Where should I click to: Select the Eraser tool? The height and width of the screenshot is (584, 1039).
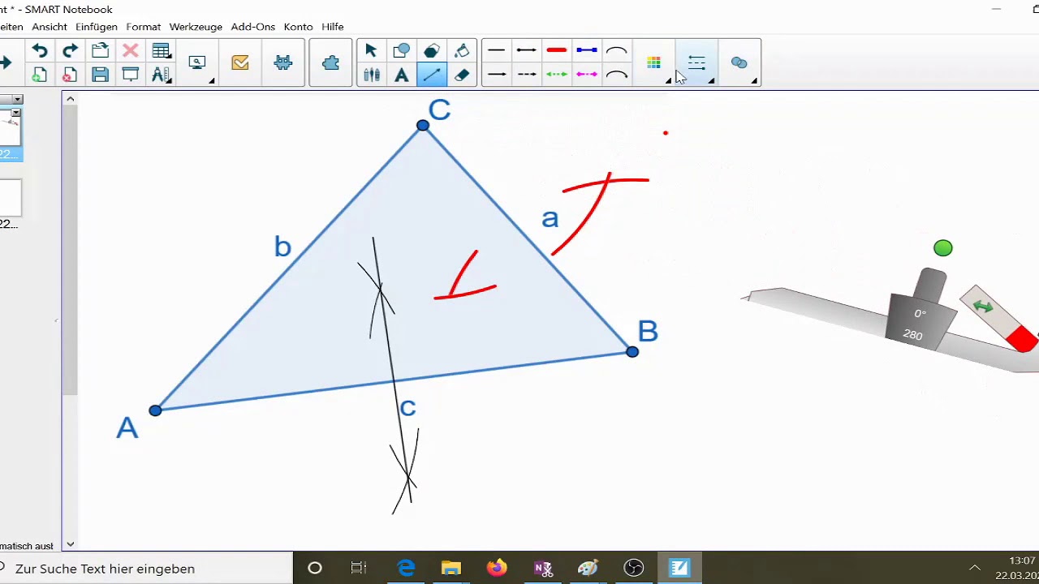click(x=462, y=75)
